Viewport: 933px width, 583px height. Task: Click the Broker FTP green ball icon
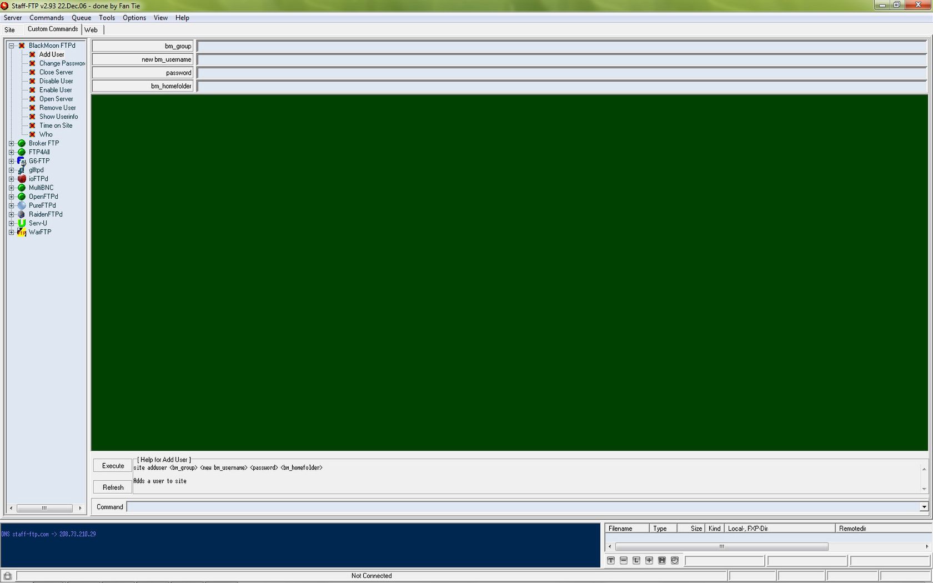point(22,143)
